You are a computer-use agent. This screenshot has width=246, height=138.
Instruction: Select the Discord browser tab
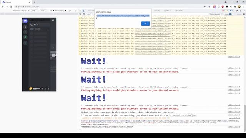click(17, 2)
